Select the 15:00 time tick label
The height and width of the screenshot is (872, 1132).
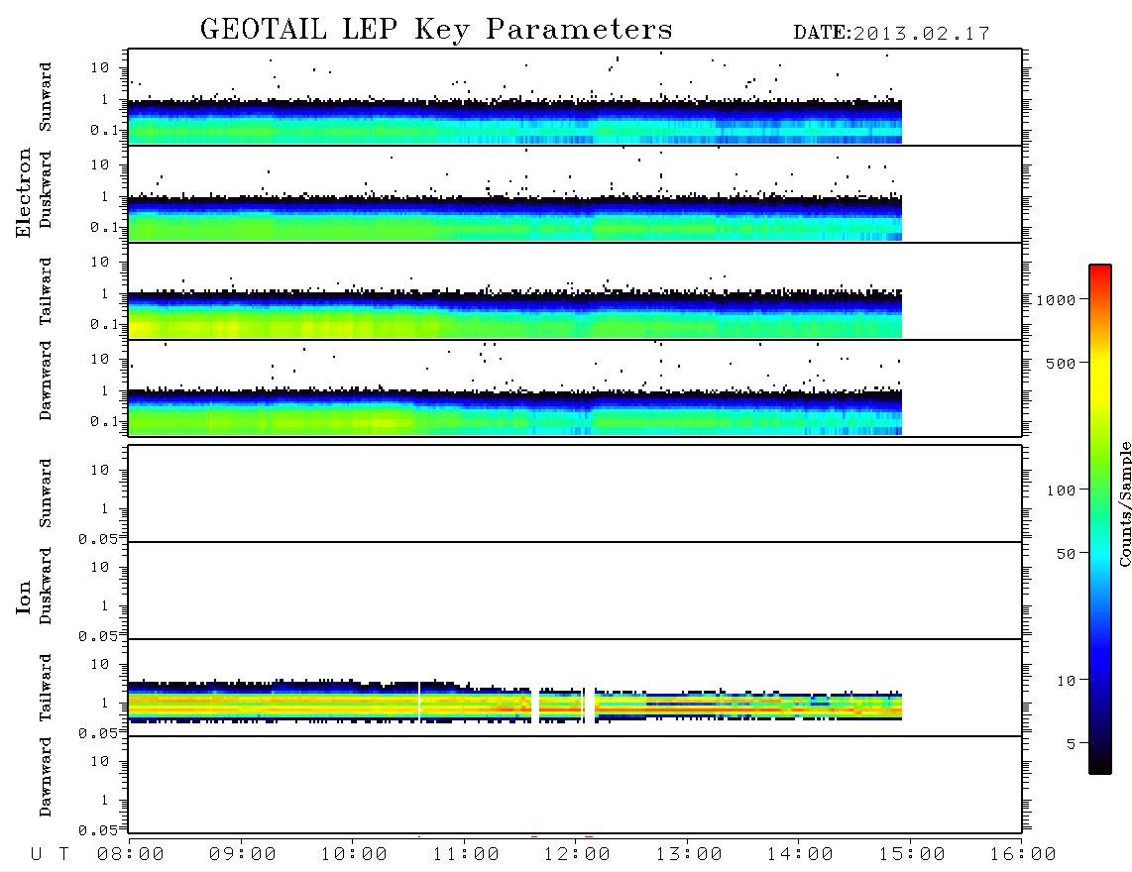pyautogui.click(x=912, y=854)
